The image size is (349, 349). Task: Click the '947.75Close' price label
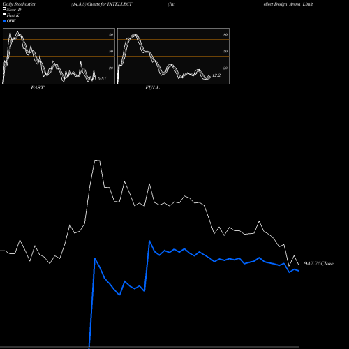coord(319,264)
